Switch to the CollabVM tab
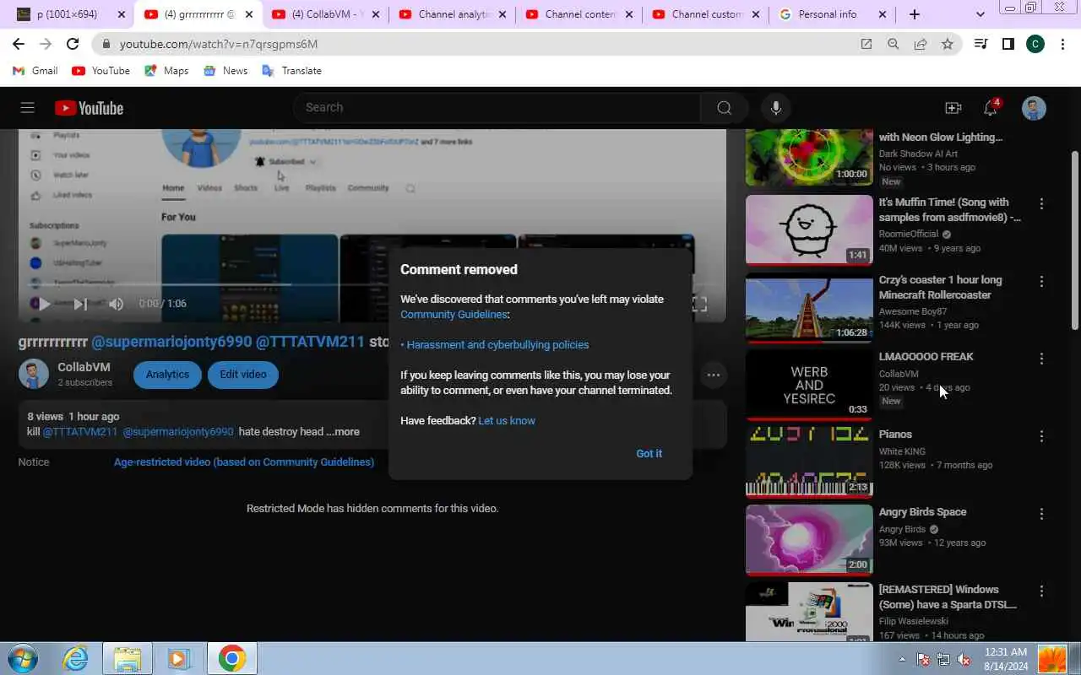The image size is (1081, 675). click(325, 14)
